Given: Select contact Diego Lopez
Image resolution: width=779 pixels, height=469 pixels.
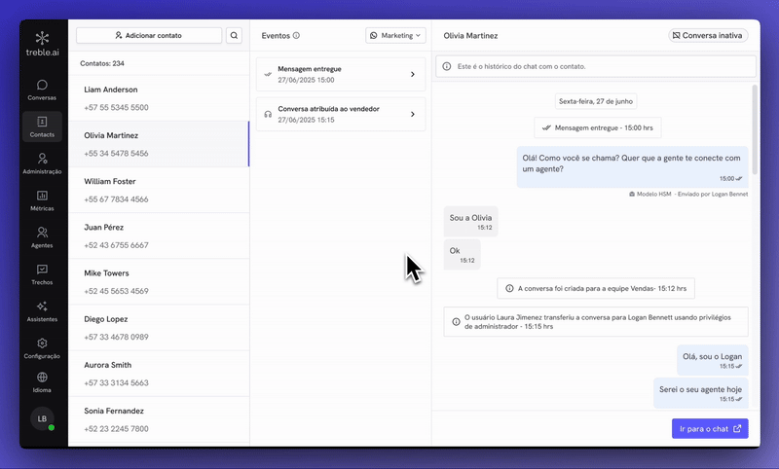Looking at the screenshot, I should pyautogui.click(x=159, y=328).
